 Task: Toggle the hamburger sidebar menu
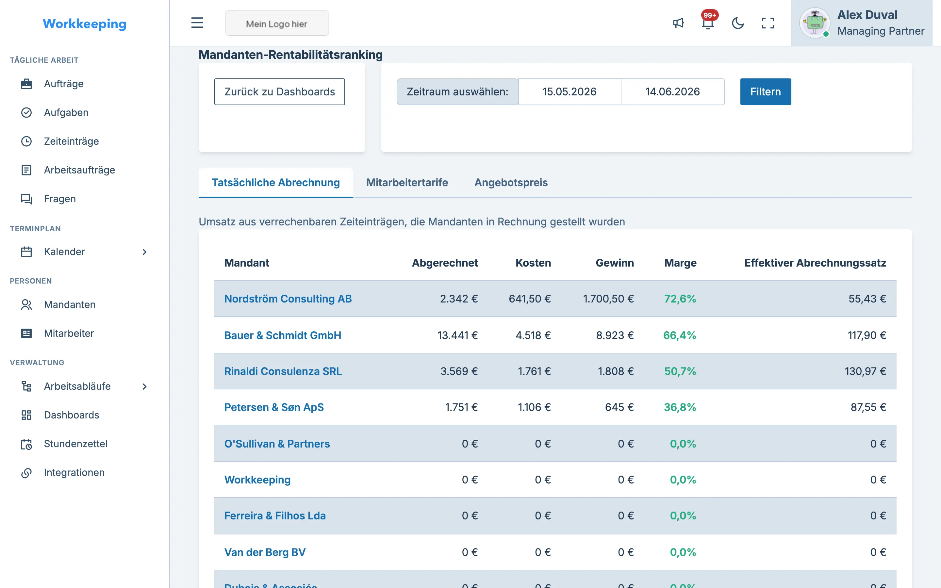197,23
